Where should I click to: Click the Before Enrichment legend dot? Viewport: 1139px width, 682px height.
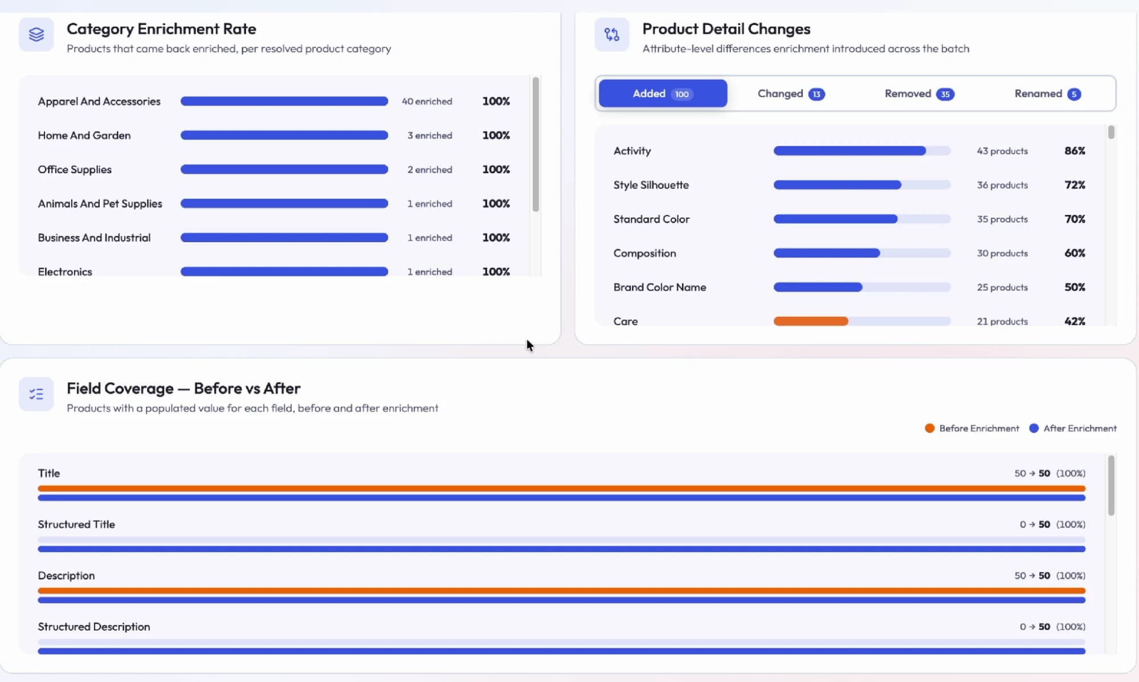pyautogui.click(x=929, y=428)
